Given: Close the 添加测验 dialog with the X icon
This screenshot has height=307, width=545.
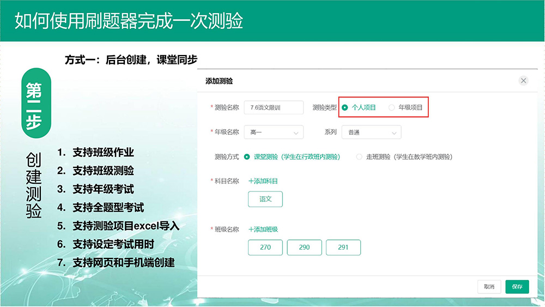Looking at the screenshot, I should coord(523,81).
